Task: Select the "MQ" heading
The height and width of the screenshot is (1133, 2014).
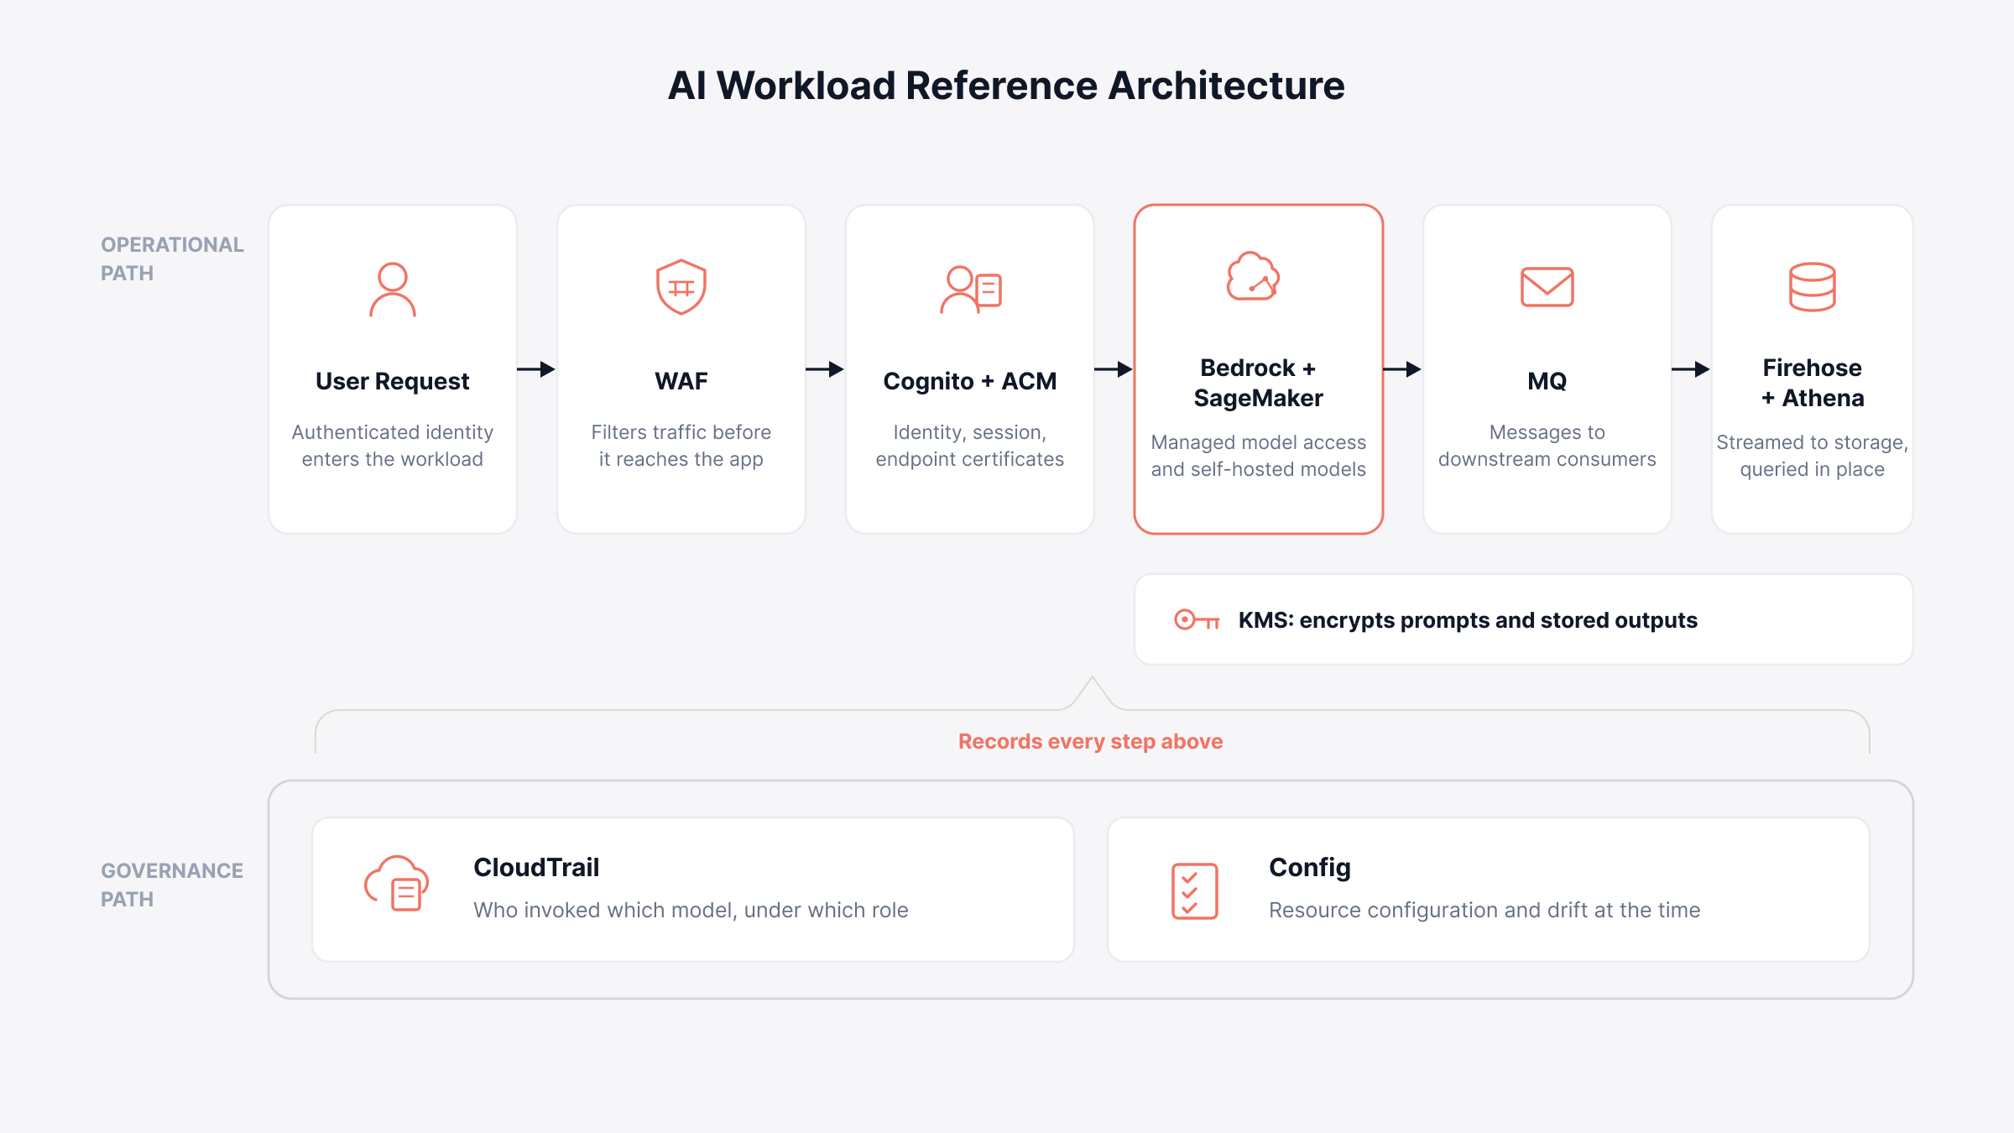Action: click(x=1547, y=381)
